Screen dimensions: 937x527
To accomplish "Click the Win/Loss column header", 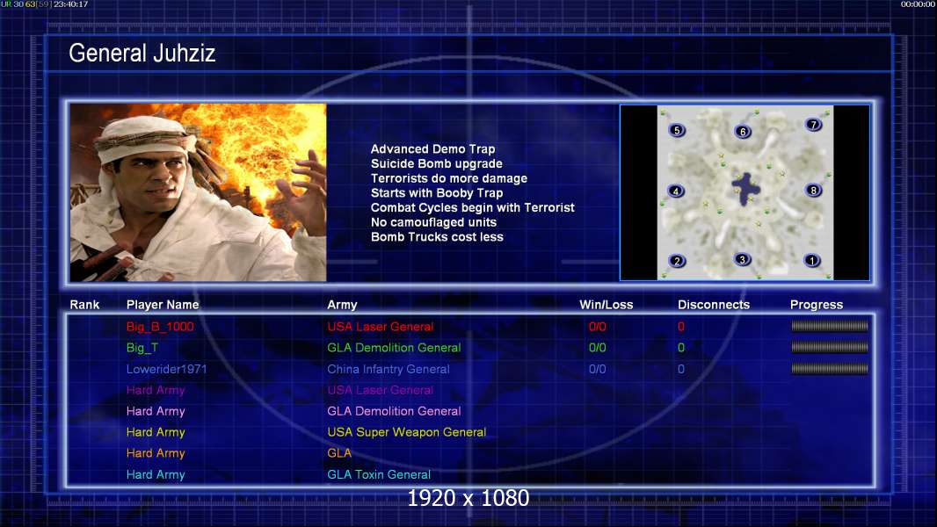I will point(606,305).
